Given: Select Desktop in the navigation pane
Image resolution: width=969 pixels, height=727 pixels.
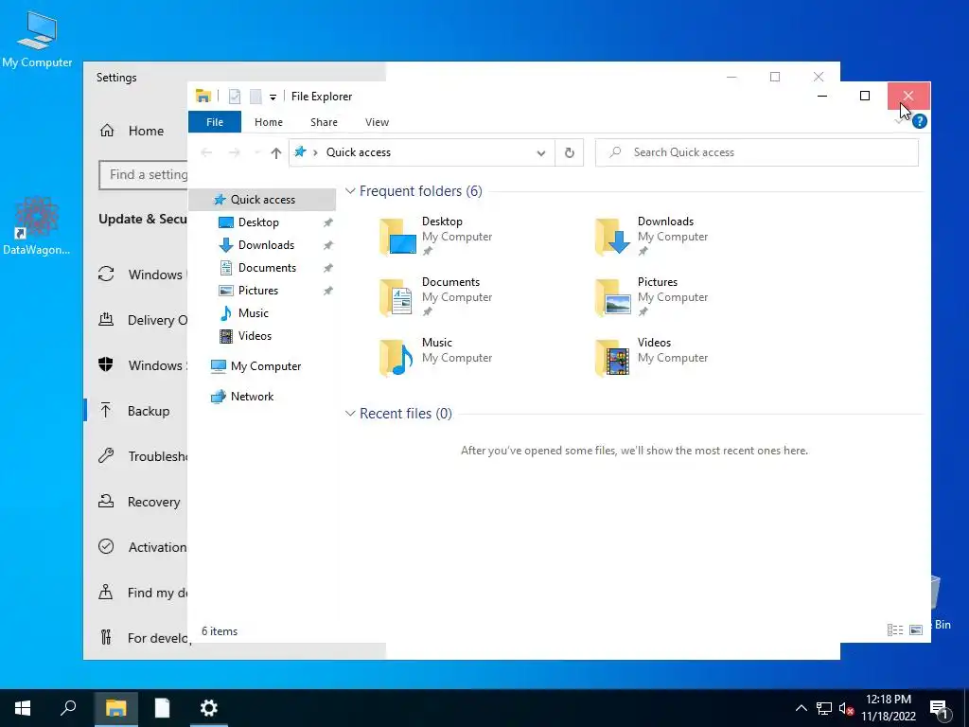Looking at the screenshot, I should coord(258,222).
